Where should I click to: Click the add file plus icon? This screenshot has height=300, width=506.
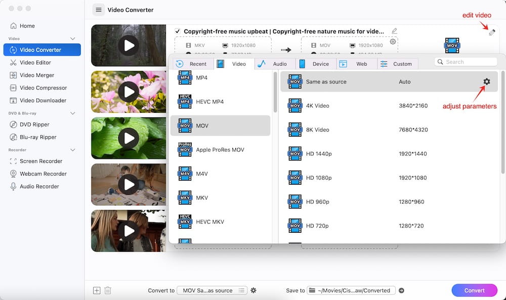tap(97, 290)
